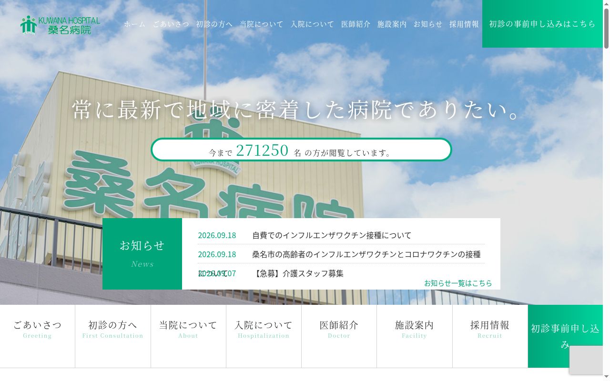Open the インフルエンザワクチン接種について news item

point(332,235)
